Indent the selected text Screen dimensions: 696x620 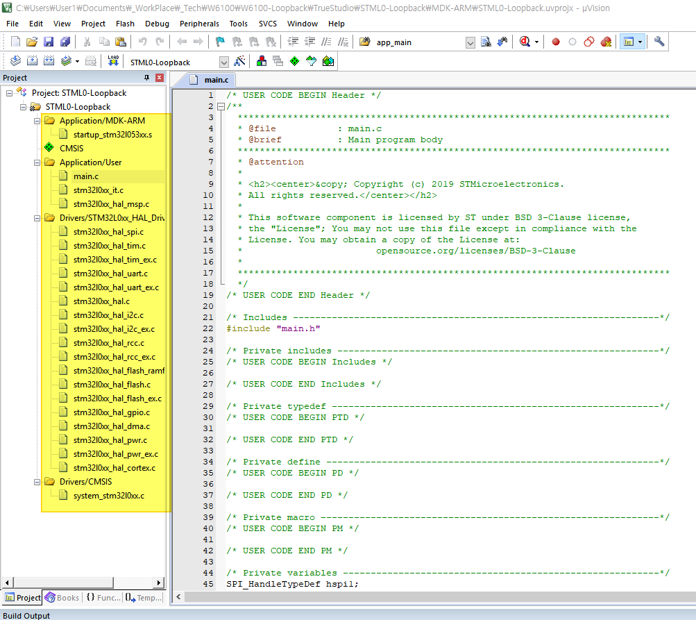(293, 42)
